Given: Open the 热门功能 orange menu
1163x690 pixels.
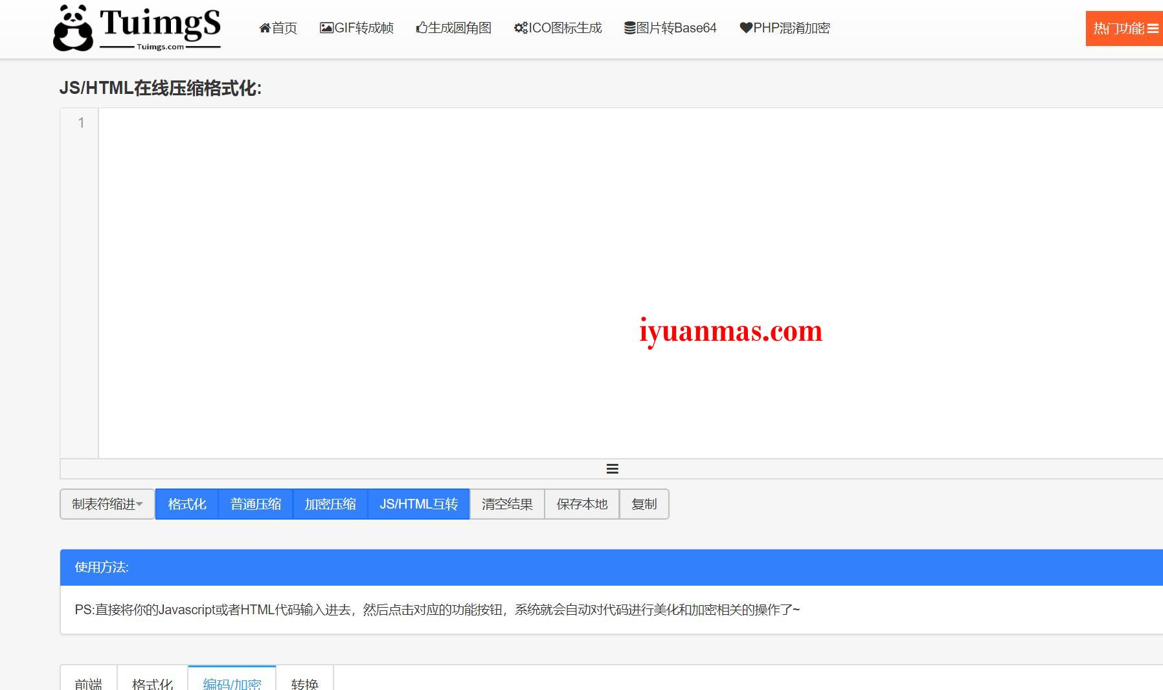Looking at the screenshot, I should click(x=1124, y=29).
